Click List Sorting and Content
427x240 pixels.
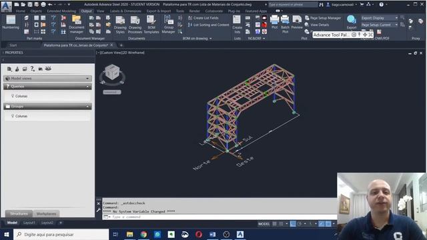click(x=208, y=25)
